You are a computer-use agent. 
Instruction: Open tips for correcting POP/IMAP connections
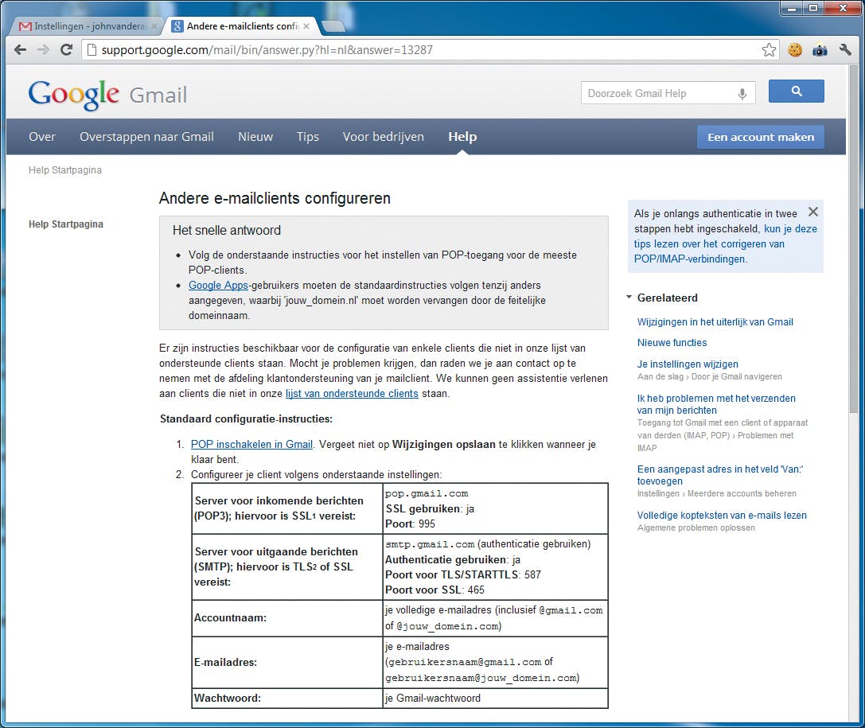coord(726,243)
